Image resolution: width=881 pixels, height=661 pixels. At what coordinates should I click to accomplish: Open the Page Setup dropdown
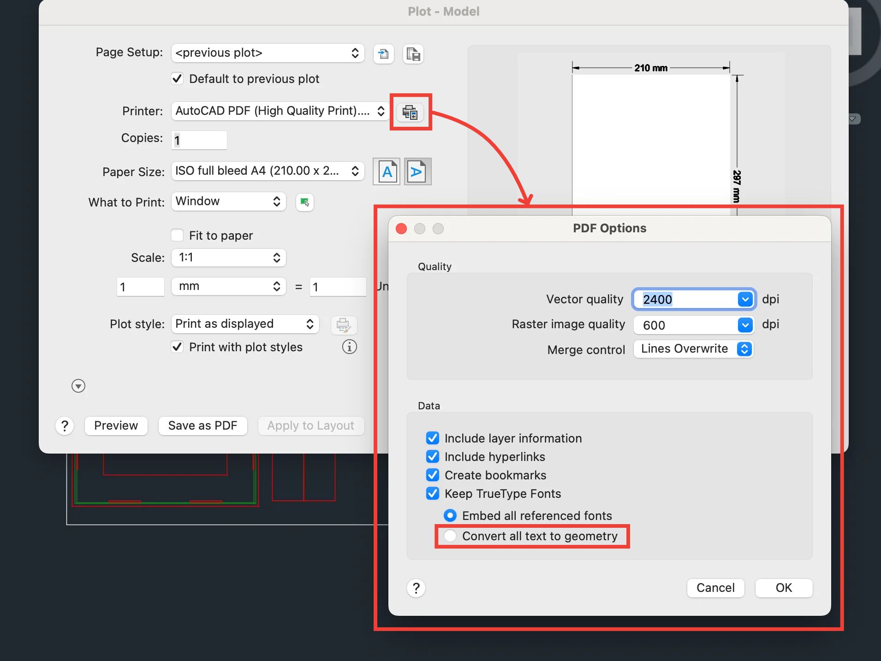(x=268, y=53)
